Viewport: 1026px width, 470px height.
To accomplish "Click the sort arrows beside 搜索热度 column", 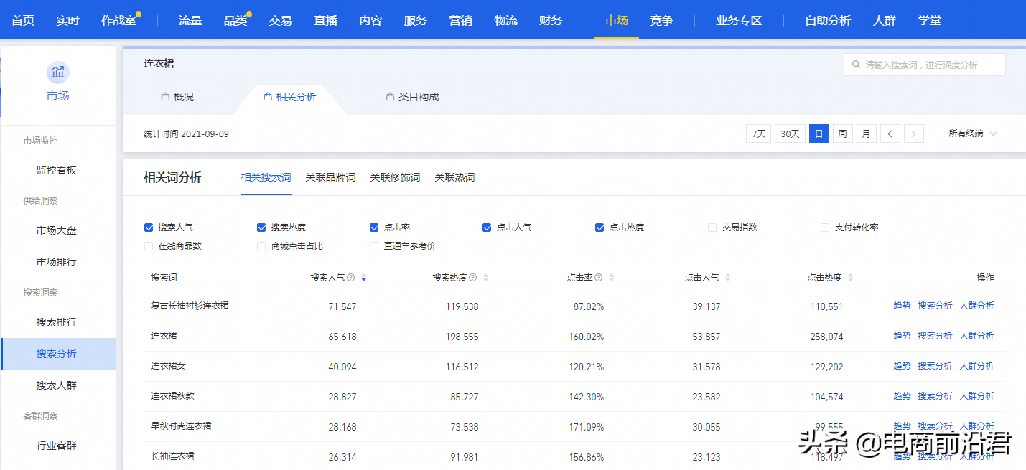I will coord(485,278).
